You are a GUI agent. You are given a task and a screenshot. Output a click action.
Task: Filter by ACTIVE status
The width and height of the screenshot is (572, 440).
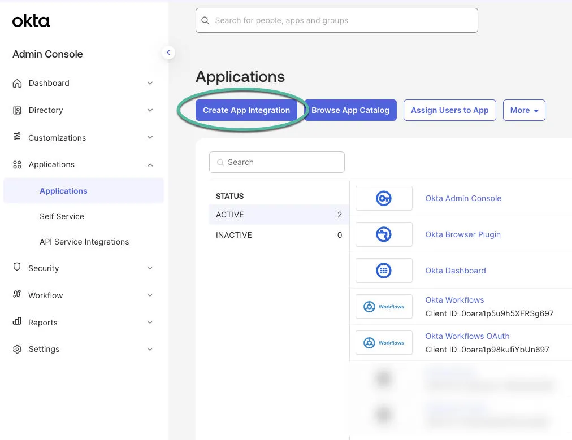coord(279,215)
